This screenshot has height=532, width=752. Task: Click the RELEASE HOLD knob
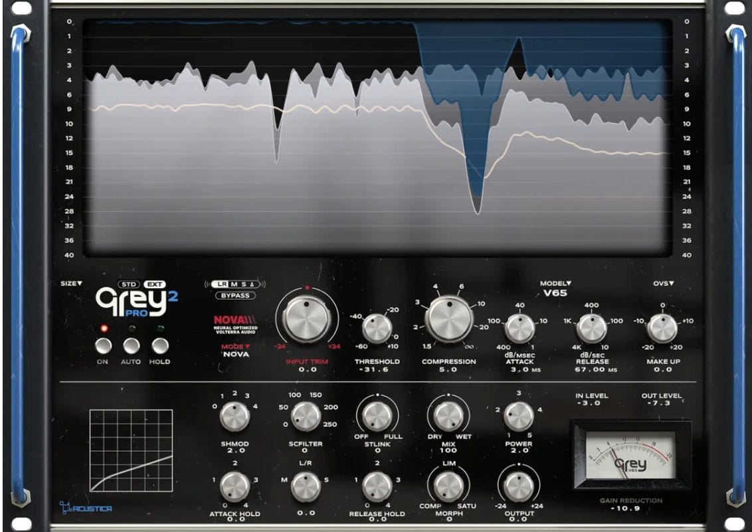[x=377, y=487]
